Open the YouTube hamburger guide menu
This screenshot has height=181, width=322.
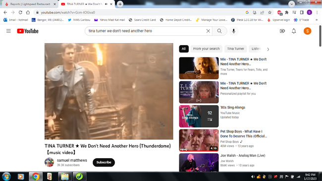8,31
